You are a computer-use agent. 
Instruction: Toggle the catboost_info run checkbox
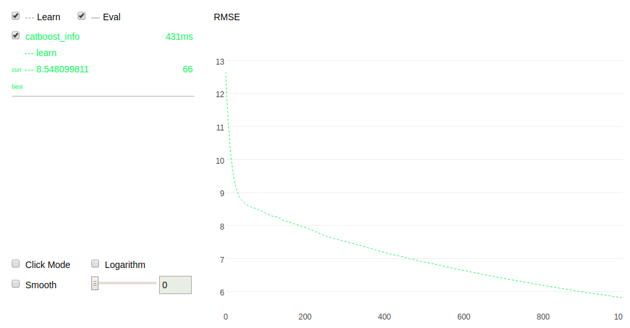pos(16,36)
